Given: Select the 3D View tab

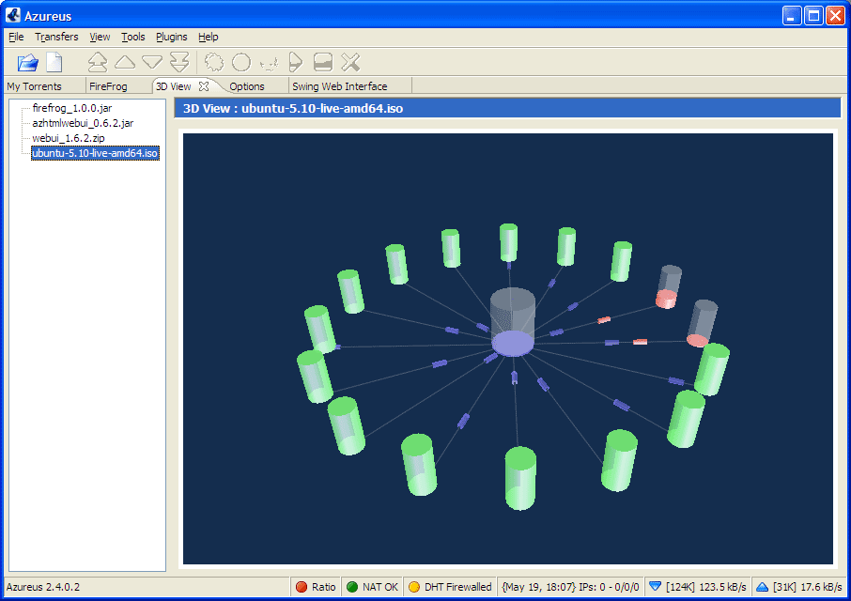Looking at the screenshot, I should 173,86.
